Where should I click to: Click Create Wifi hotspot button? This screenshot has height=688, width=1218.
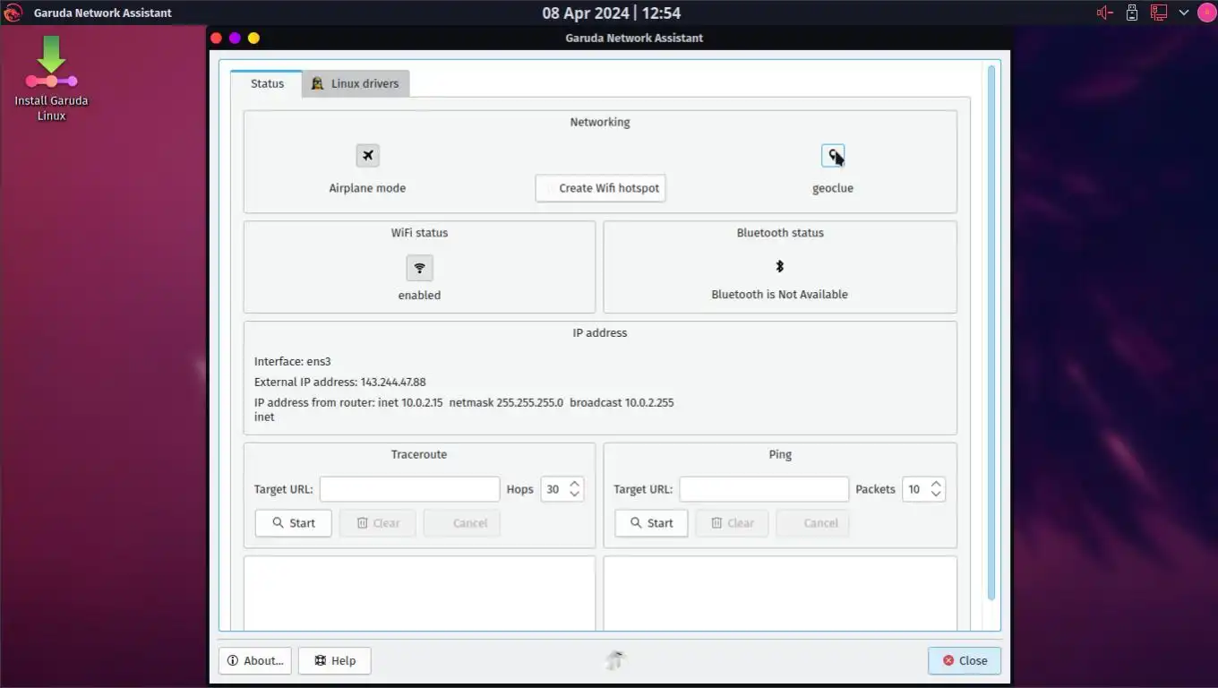click(600, 188)
